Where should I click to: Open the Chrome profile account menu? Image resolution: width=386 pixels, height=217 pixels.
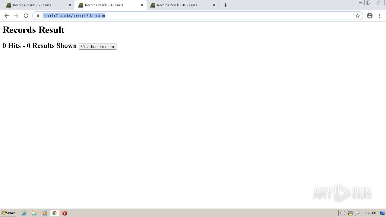(370, 16)
